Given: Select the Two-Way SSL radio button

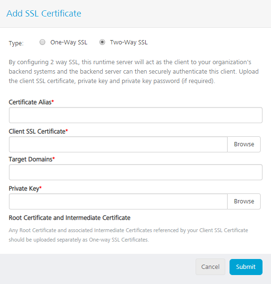Looking at the screenshot, I should click(102, 42).
